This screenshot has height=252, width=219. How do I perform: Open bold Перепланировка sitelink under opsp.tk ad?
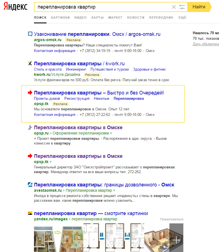[x=129, y=99]
